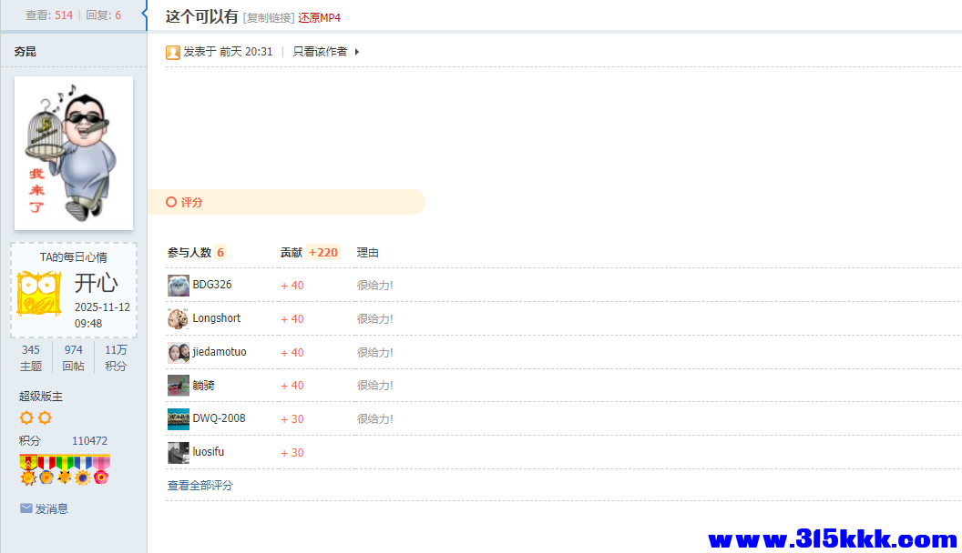
Task: Click the circle icon in the 评分 header
Action: tap(171, 202)
